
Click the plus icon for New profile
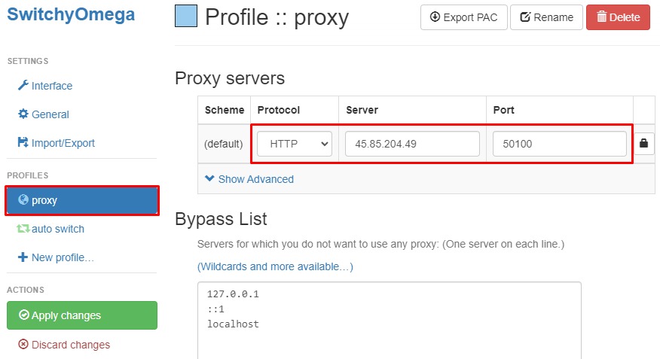(23, 257)
